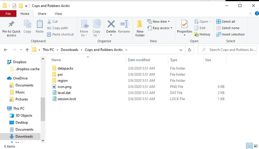
Task: Open the View ribbon tab
Action: [58, 14]
